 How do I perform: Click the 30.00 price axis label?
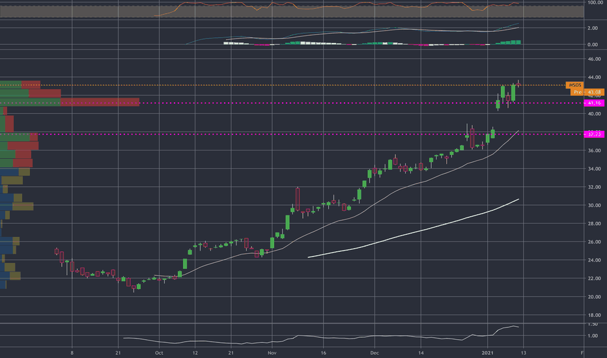pos(594,206)
